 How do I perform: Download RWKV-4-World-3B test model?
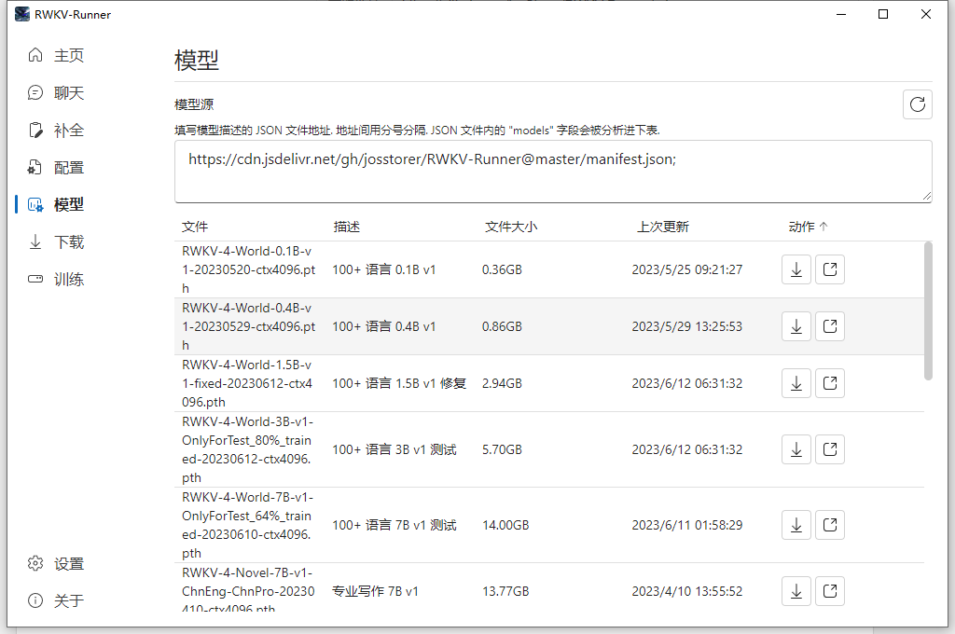[x=796, y=449]
